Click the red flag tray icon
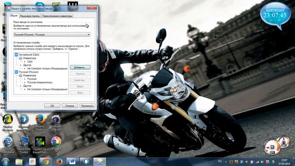Viewport: 295px width, 166px height. pyautogui.click(x=268, y=162)
